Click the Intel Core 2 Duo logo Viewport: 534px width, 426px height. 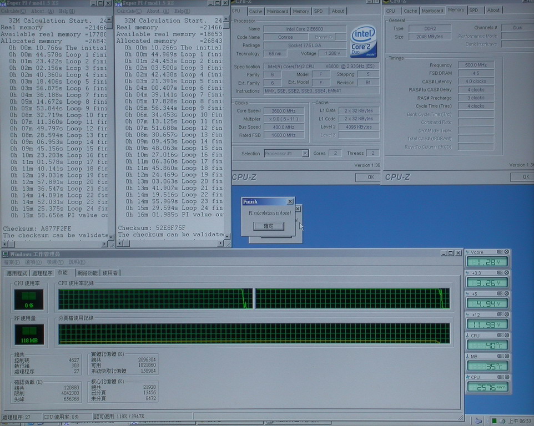pyautogui.click(x=364, y=41)
